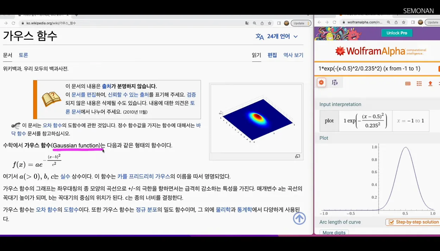Reload the Wikipedia page
The width and height of the screenshot is (440, 251).
tap(13, 23)
